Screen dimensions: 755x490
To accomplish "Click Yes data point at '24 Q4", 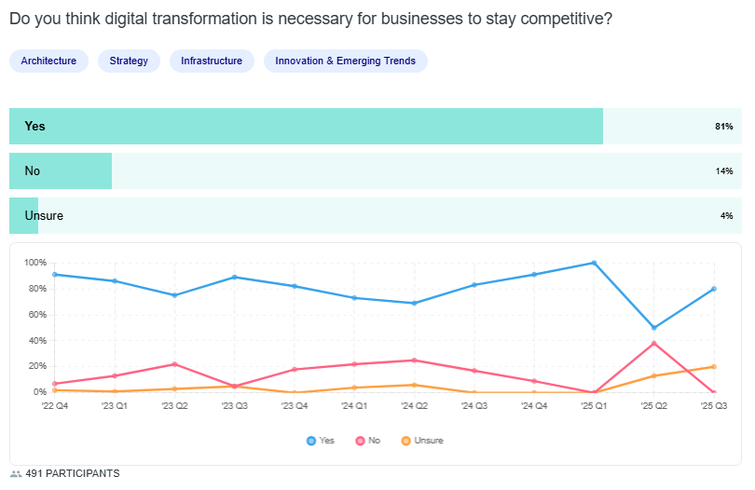I will [534, 275].
